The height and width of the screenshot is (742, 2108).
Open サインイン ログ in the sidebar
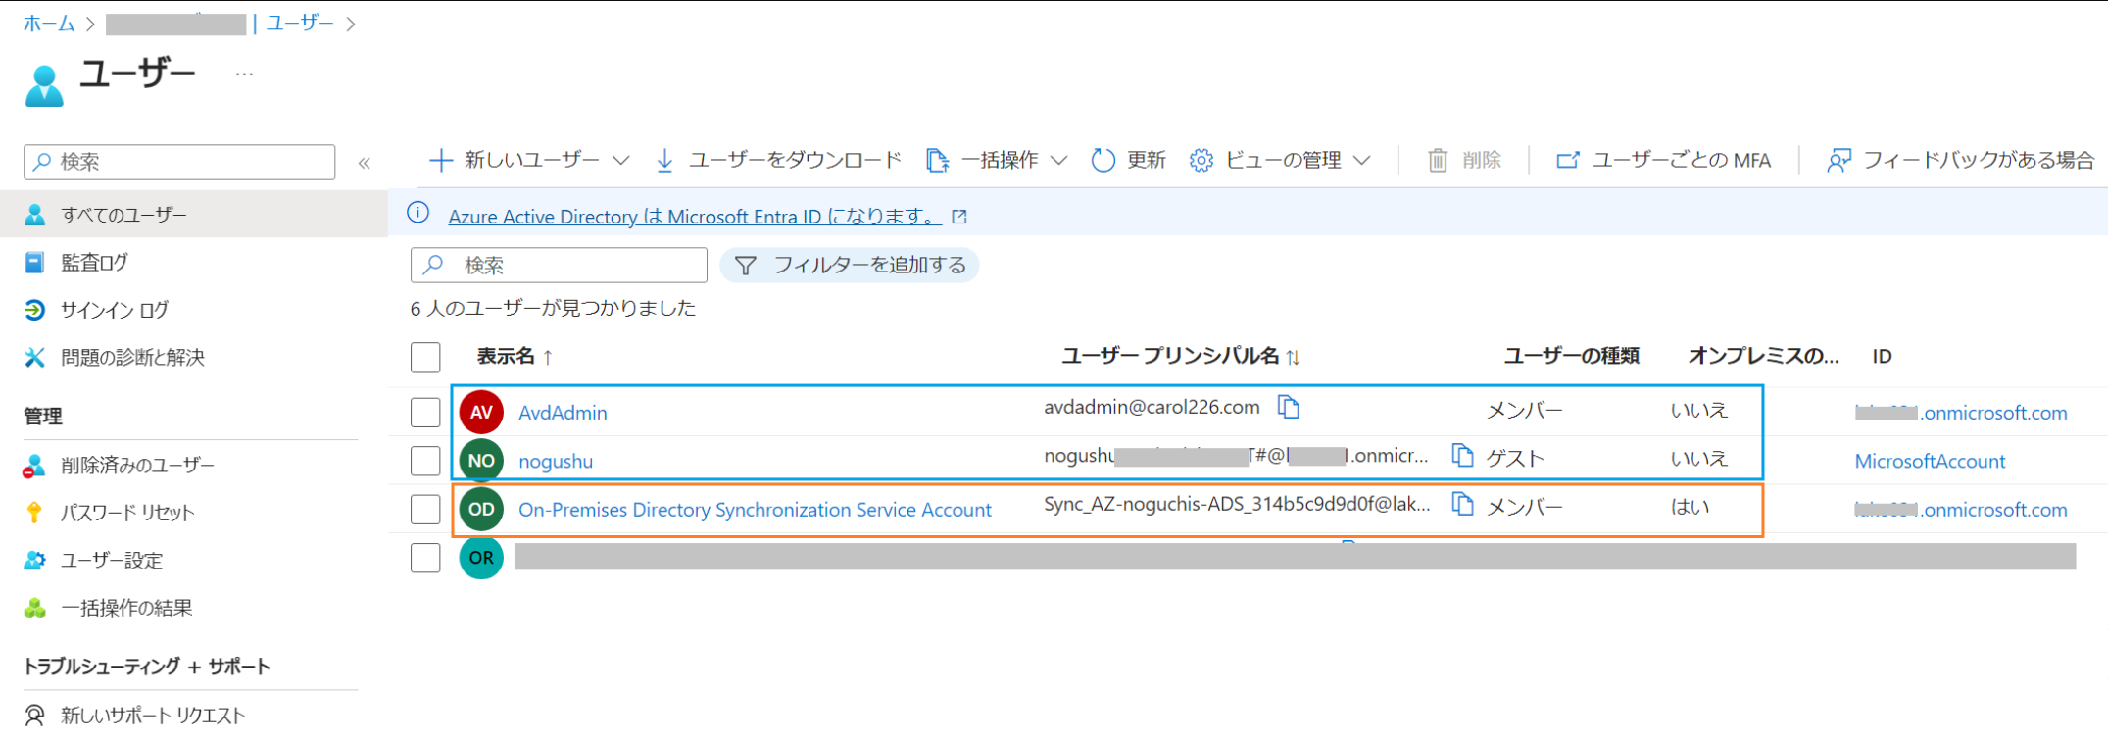coord(114,310)
